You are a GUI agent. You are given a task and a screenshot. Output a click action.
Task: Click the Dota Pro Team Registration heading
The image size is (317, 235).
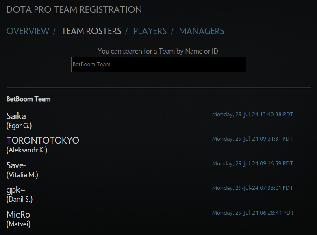74,9
